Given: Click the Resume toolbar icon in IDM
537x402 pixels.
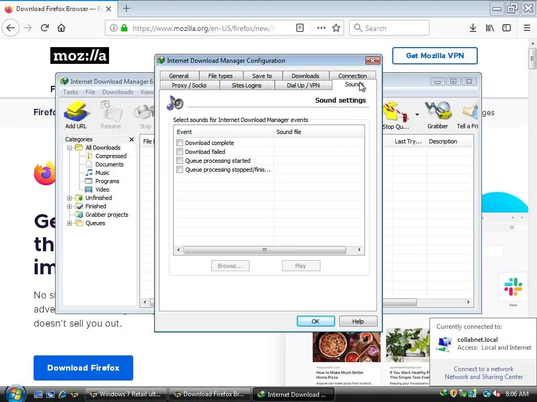Looking at the screenshot, I should point(111,115).
